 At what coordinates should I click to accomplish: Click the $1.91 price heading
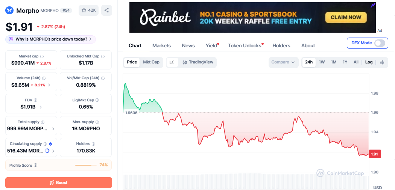[x=19, y=27]
